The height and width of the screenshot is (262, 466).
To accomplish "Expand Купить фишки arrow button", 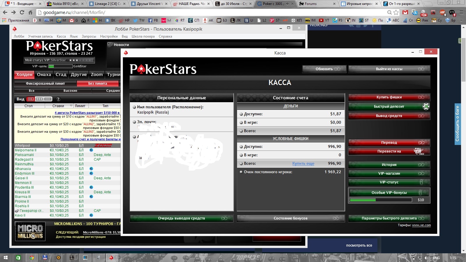I will (x=421, y=97).
